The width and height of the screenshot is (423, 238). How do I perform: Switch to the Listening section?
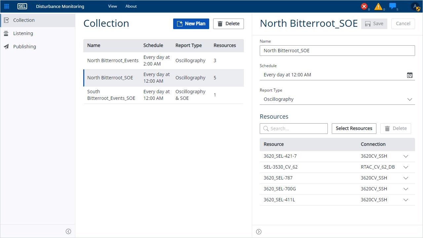tap(23, 33)
